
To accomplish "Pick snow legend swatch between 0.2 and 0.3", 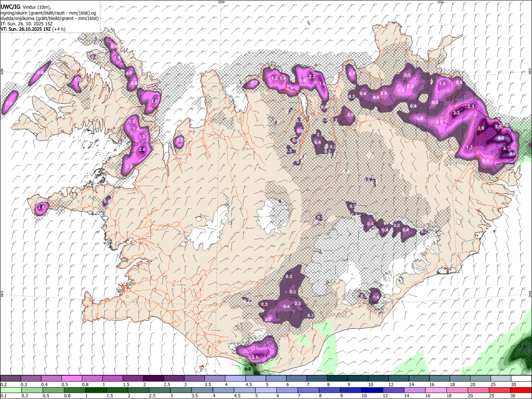I will tap(10, 379).
